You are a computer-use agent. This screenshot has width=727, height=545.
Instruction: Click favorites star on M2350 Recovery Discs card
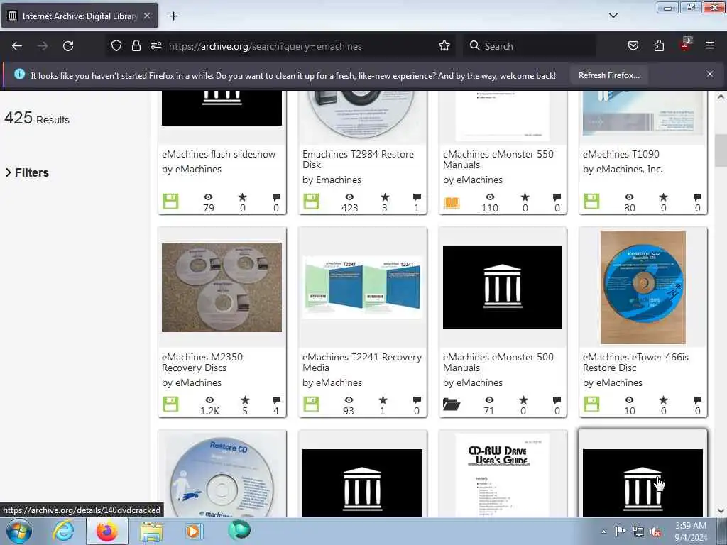click(x=245, y=400)
